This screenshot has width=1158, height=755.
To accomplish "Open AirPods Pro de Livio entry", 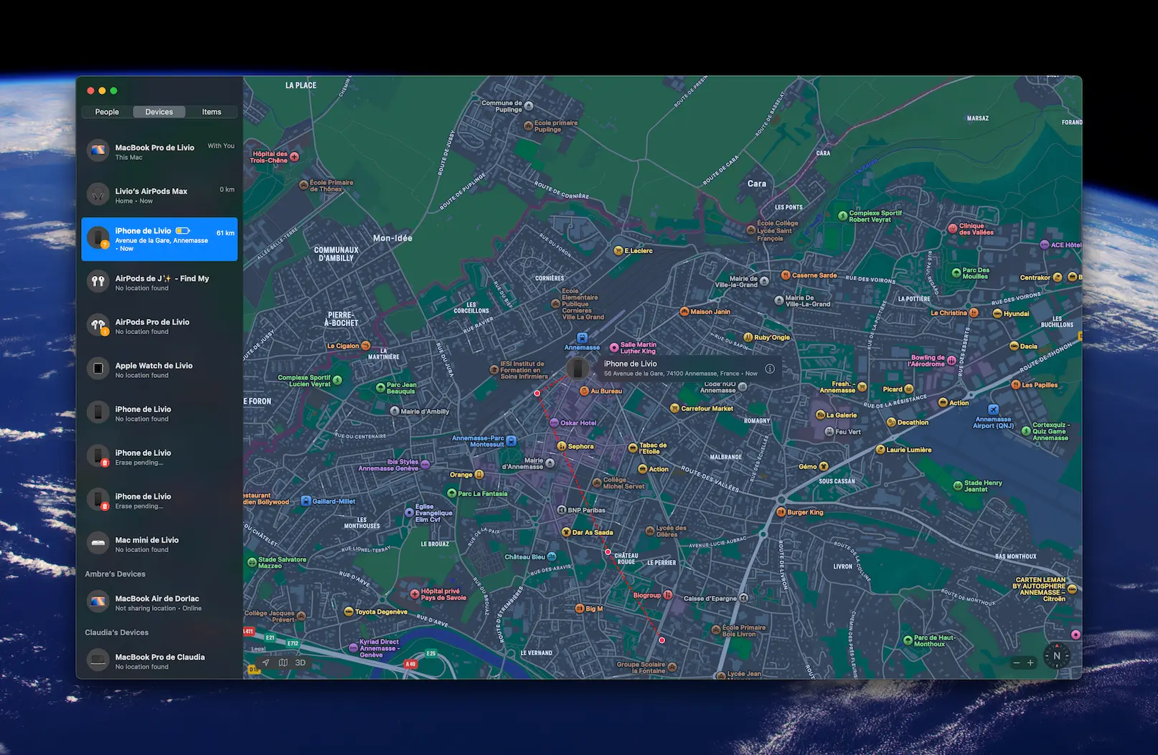I will click(x=159, y=326).
